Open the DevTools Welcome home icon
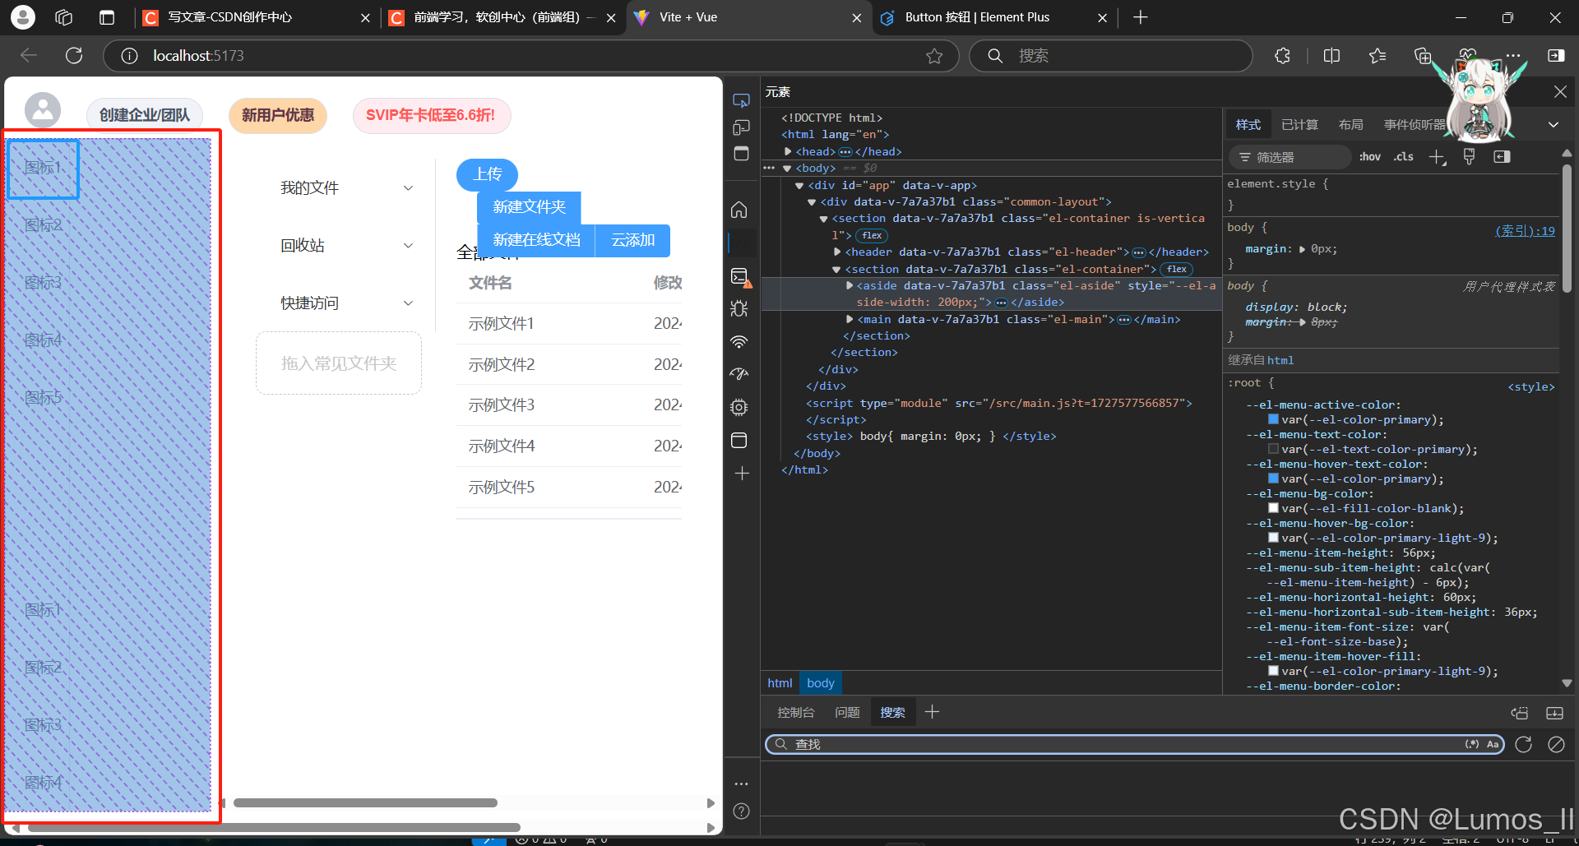Screen dimensions: 1579x846 point(739,210)
